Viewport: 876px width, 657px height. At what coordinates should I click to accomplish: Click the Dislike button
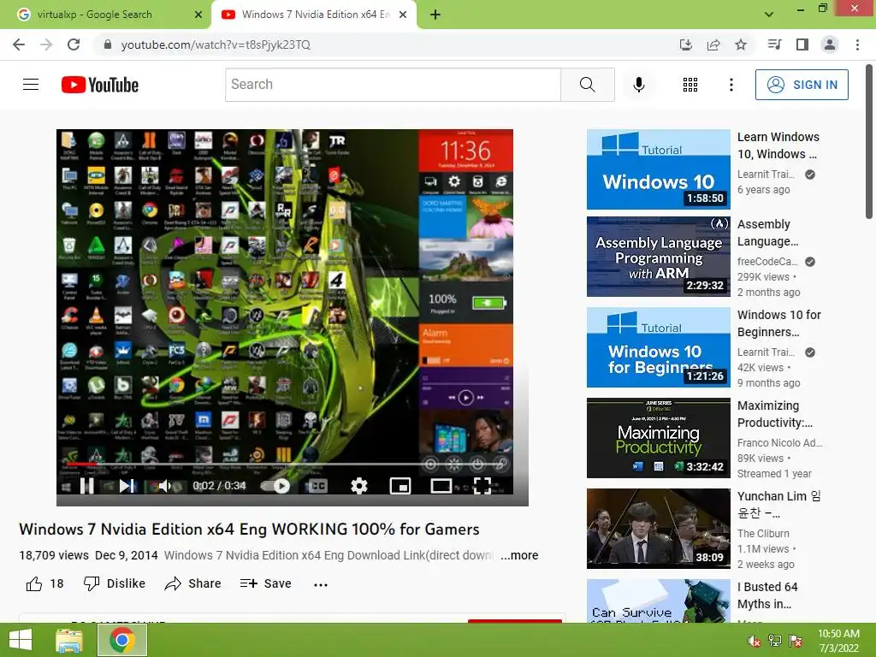point(115,583)
